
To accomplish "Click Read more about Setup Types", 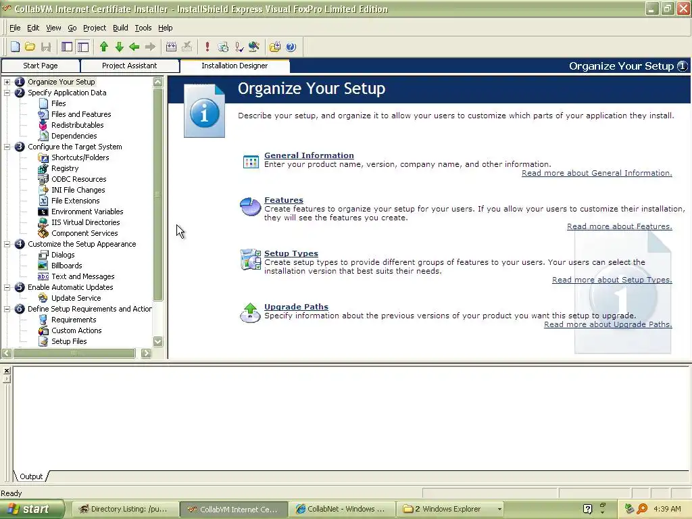I will pyautogui.click(x=612, y=280).
